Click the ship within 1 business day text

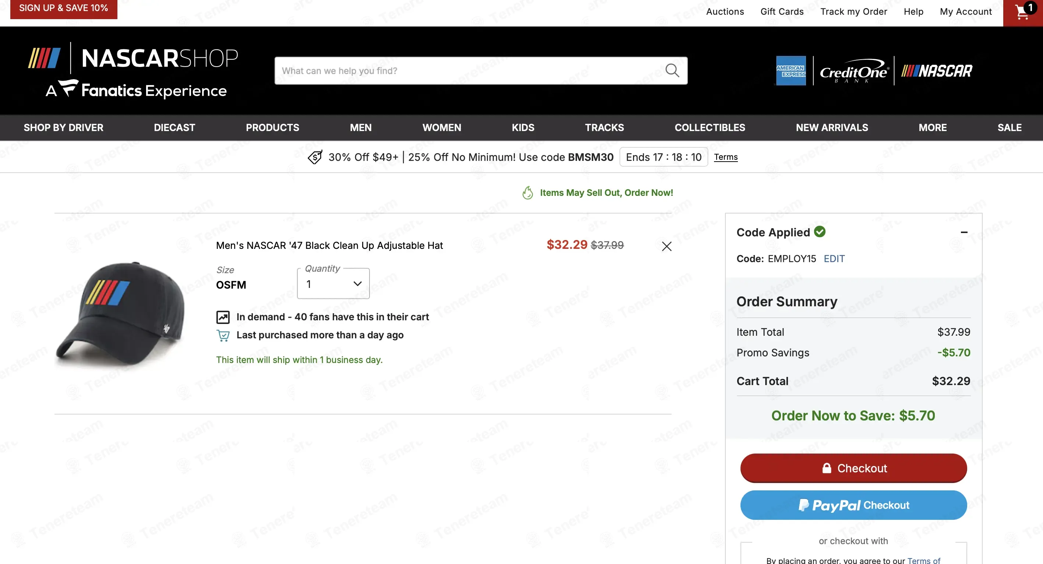coord(299,360)
